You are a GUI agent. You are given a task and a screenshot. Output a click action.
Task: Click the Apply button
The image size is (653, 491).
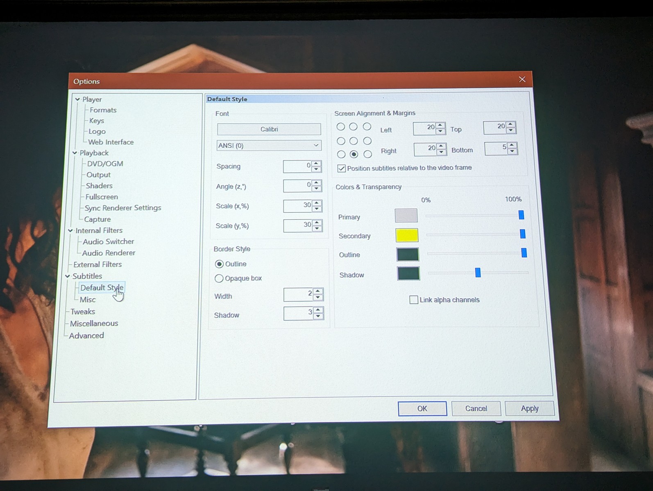coord(530,408)
